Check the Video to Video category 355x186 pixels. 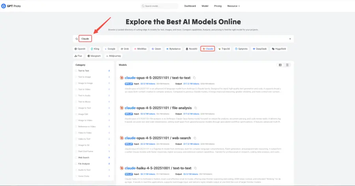(x=76, y=133)
